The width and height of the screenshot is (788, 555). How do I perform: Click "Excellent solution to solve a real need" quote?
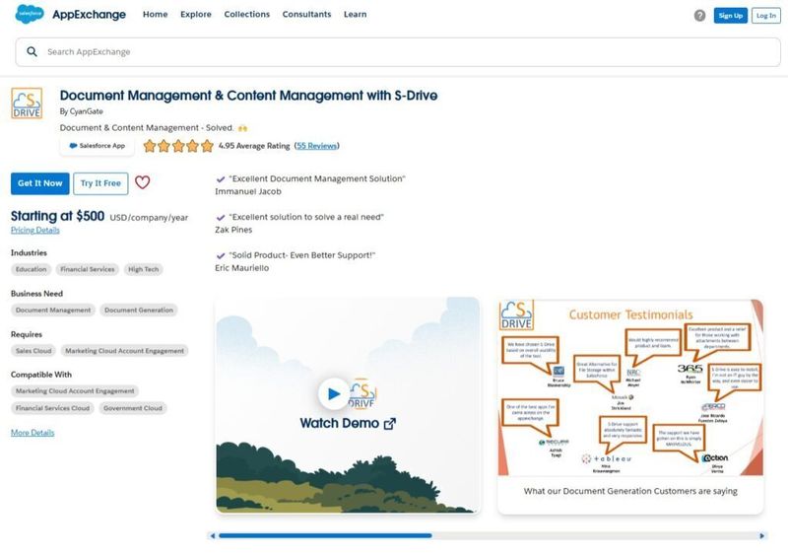click(x=306, y=217)
